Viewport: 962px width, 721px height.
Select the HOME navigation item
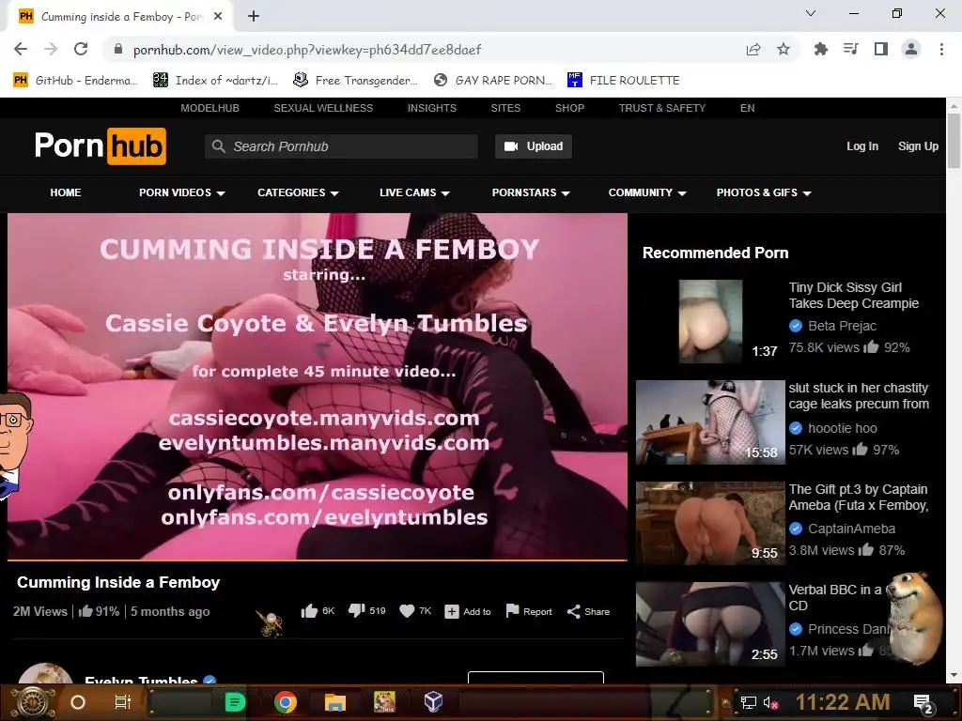click(66, 192)
